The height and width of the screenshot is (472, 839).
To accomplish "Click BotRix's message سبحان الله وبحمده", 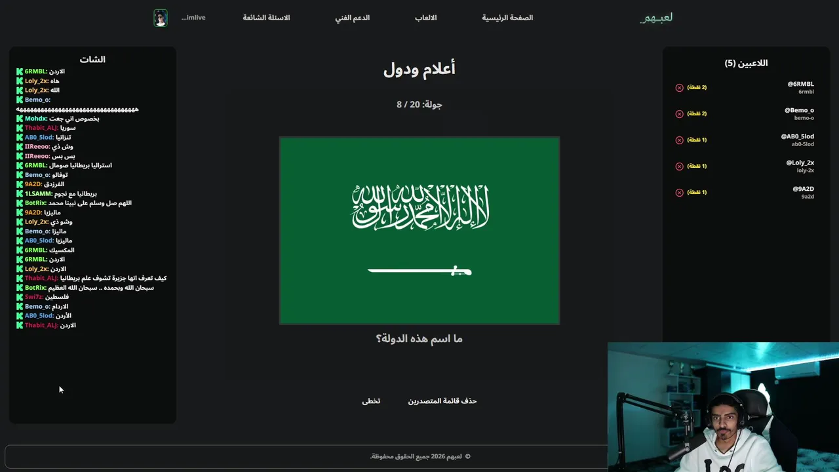I will point(101,288).
